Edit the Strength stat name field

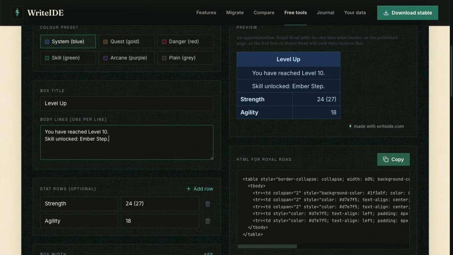[79, 204]
